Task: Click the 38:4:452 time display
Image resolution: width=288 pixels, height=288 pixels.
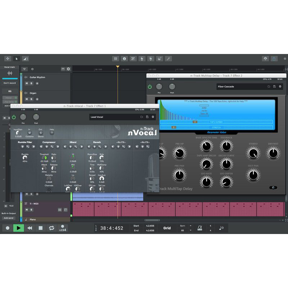Action: [x=112, y=228]
